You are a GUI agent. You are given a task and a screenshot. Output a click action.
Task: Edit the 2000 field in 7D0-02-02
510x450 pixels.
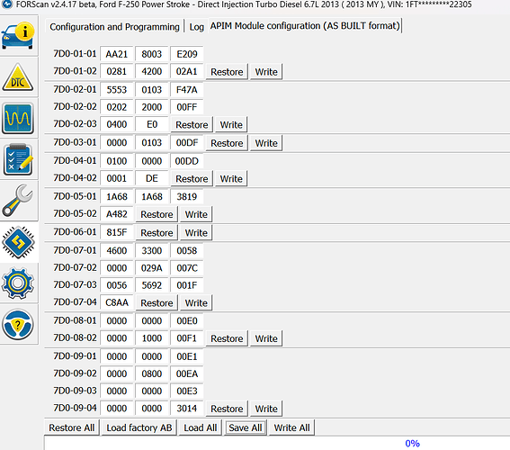click(x=152, y=107)
